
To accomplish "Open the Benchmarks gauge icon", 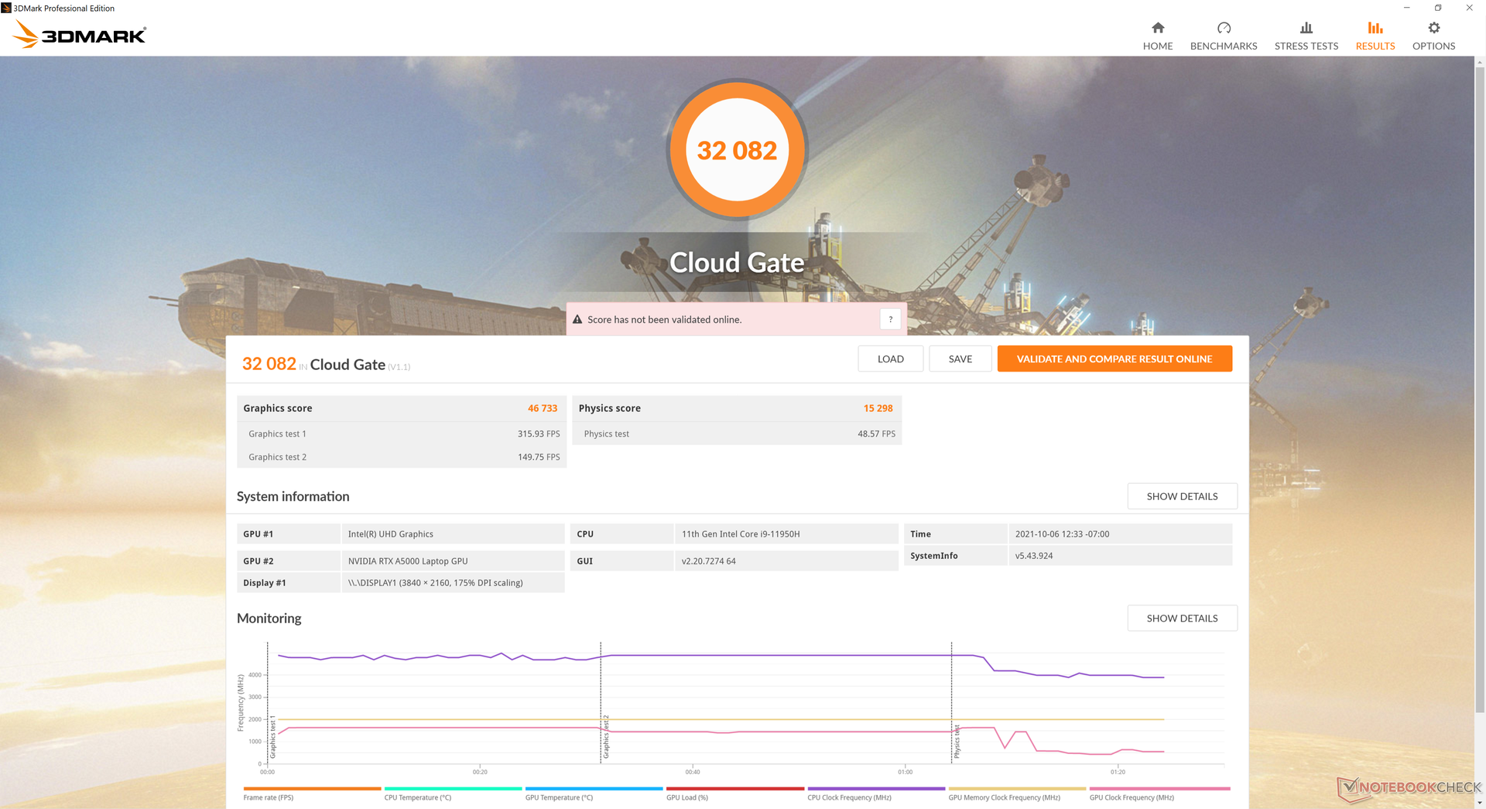I will point(1223,28).
